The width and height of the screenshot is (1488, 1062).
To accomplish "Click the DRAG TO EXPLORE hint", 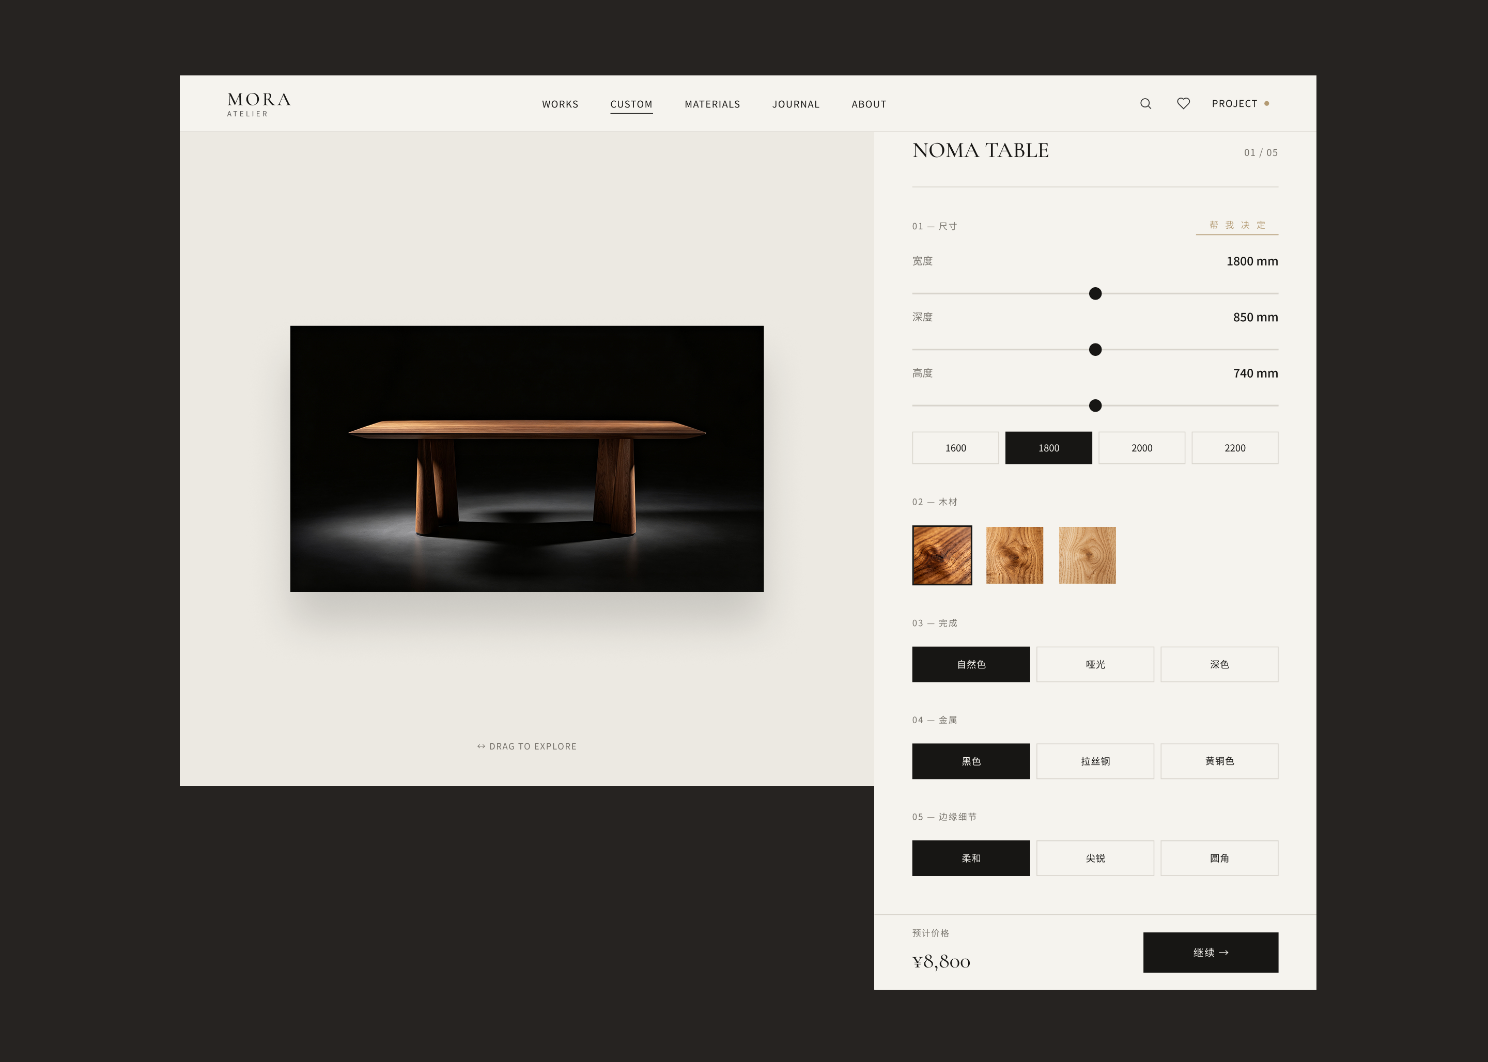I will (x=526, y=746).
